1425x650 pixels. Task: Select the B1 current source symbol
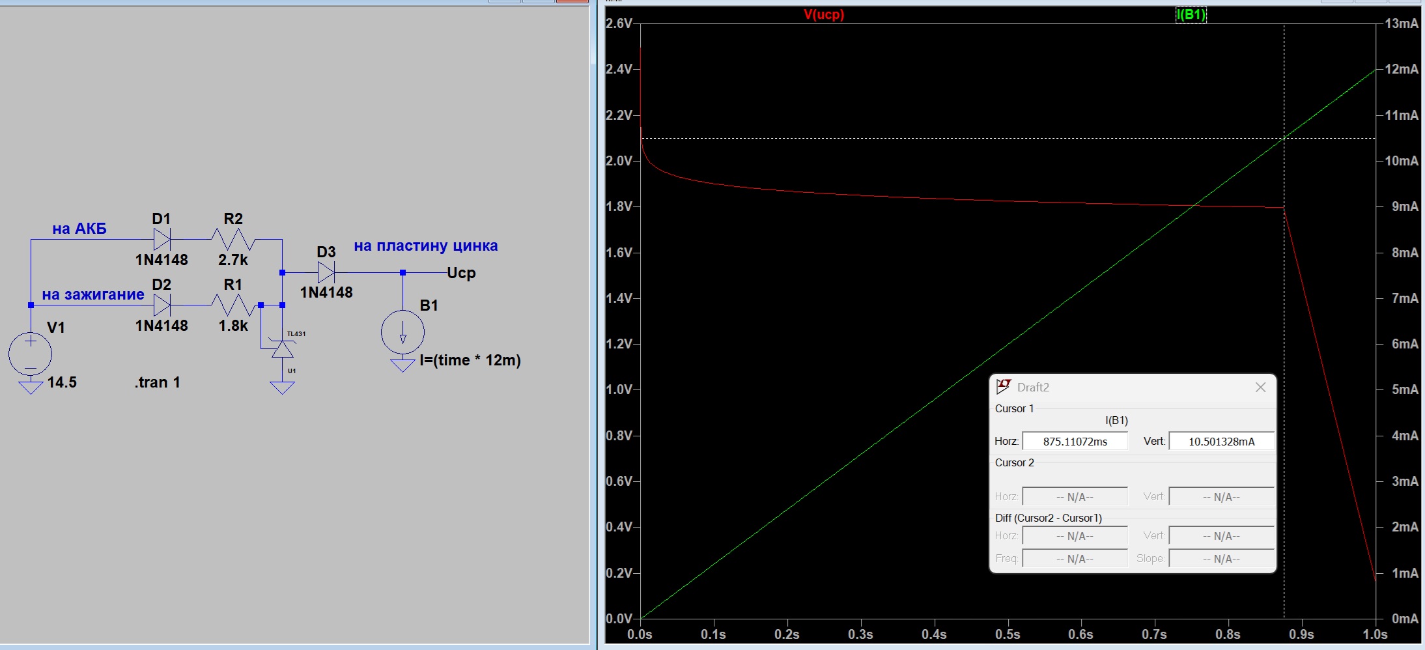coord(402,332)
